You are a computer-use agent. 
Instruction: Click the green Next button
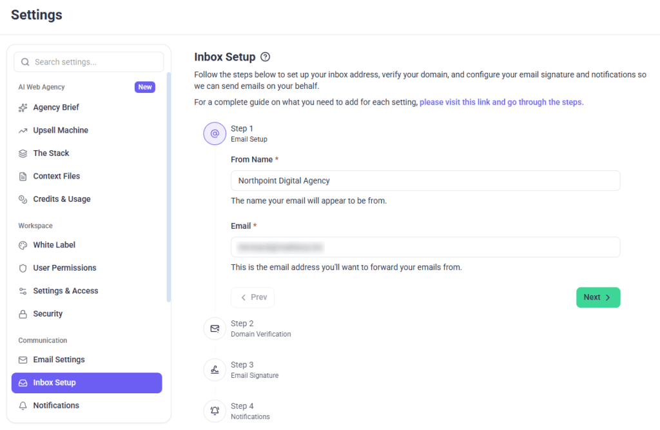(x=598, y=297)
